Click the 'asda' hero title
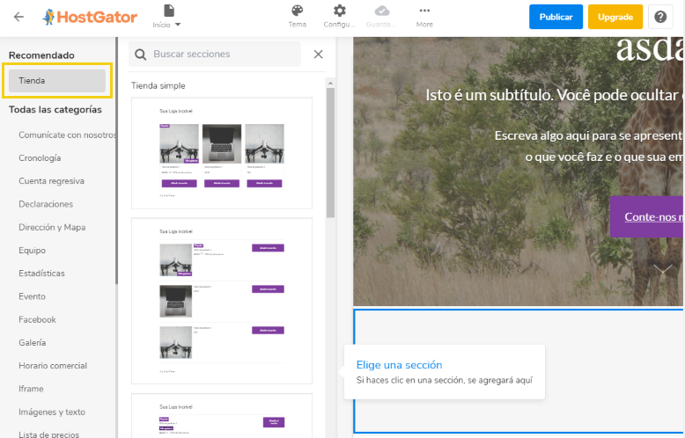685x438 pixels. [x=650, y=48]
